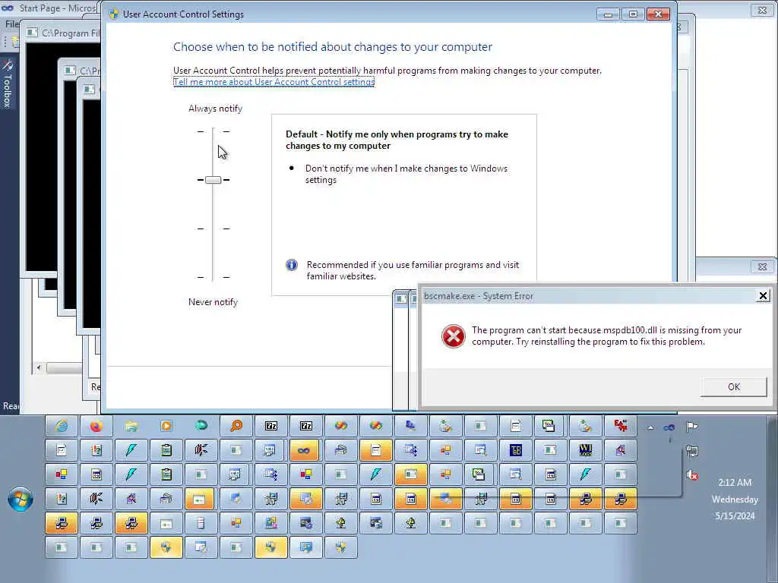The width and height of the screenshot is (778, 583).
Task: Set UAC slider to bottom Never notify notch
Action: (213, 277)
